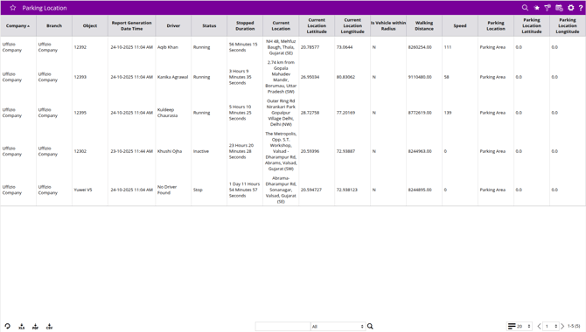This screenshot has width=586, height=332.
Task: Export report as CSV file
Action: pos(49,327)
